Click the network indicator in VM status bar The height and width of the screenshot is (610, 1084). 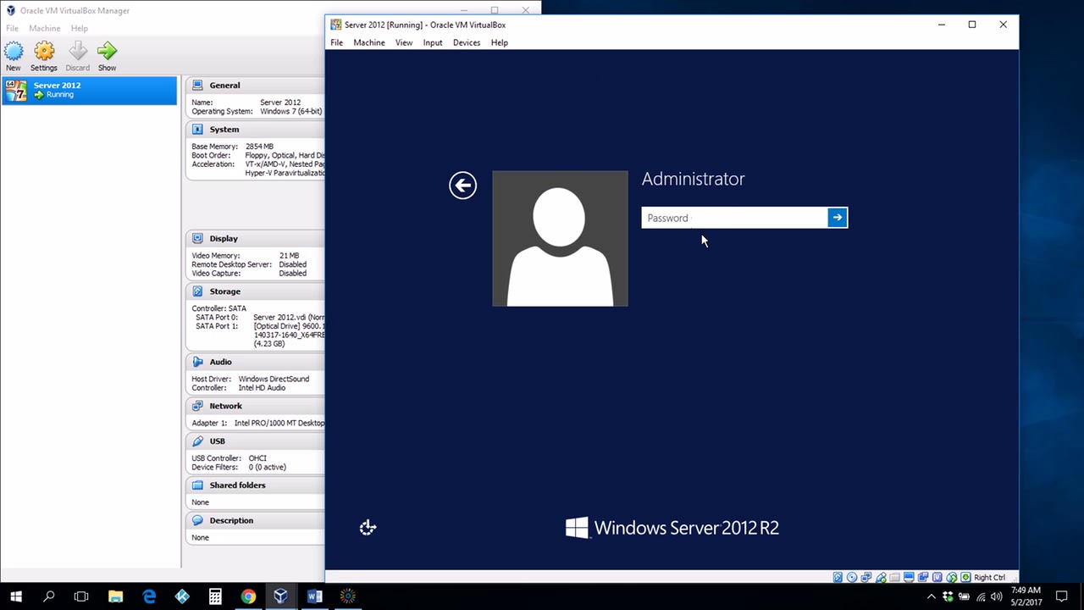click(866, 577)
